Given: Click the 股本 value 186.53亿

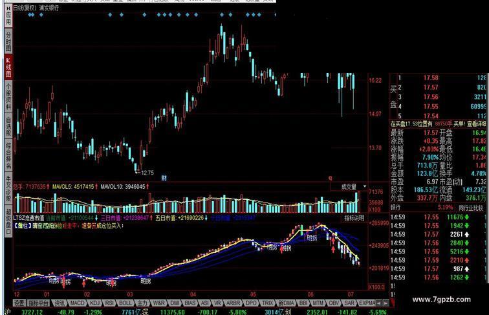Looking at the screenshot, I should coord(426,190).
